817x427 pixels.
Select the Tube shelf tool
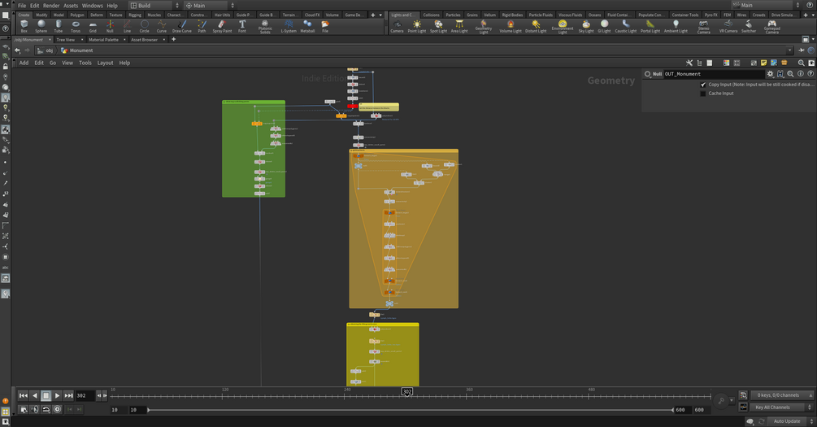click(59, 27)
